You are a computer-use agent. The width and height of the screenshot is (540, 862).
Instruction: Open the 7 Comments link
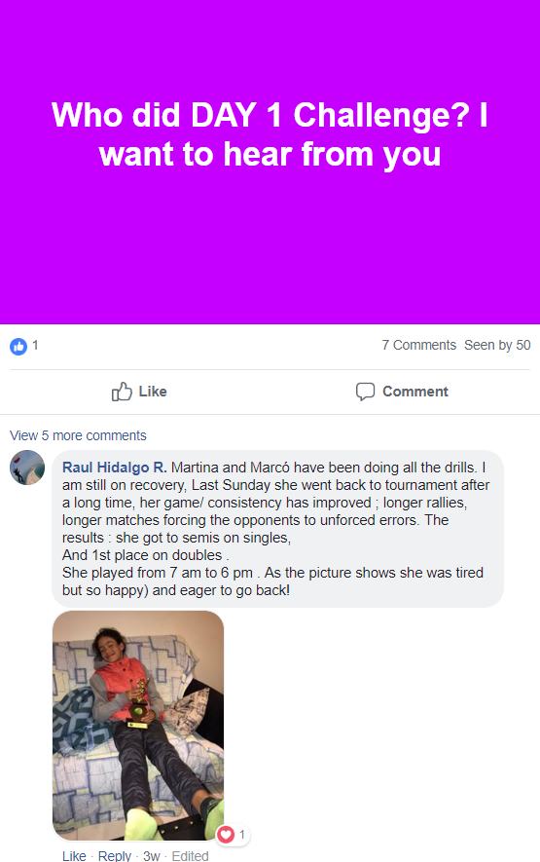419,345
